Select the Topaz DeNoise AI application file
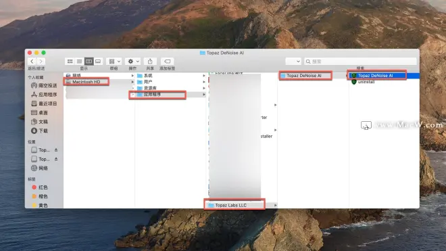 pyautogui.click(x=375, y=76)
